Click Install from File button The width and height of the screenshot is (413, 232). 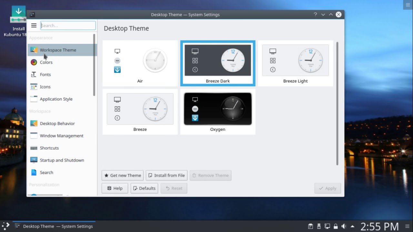[166, 175]
